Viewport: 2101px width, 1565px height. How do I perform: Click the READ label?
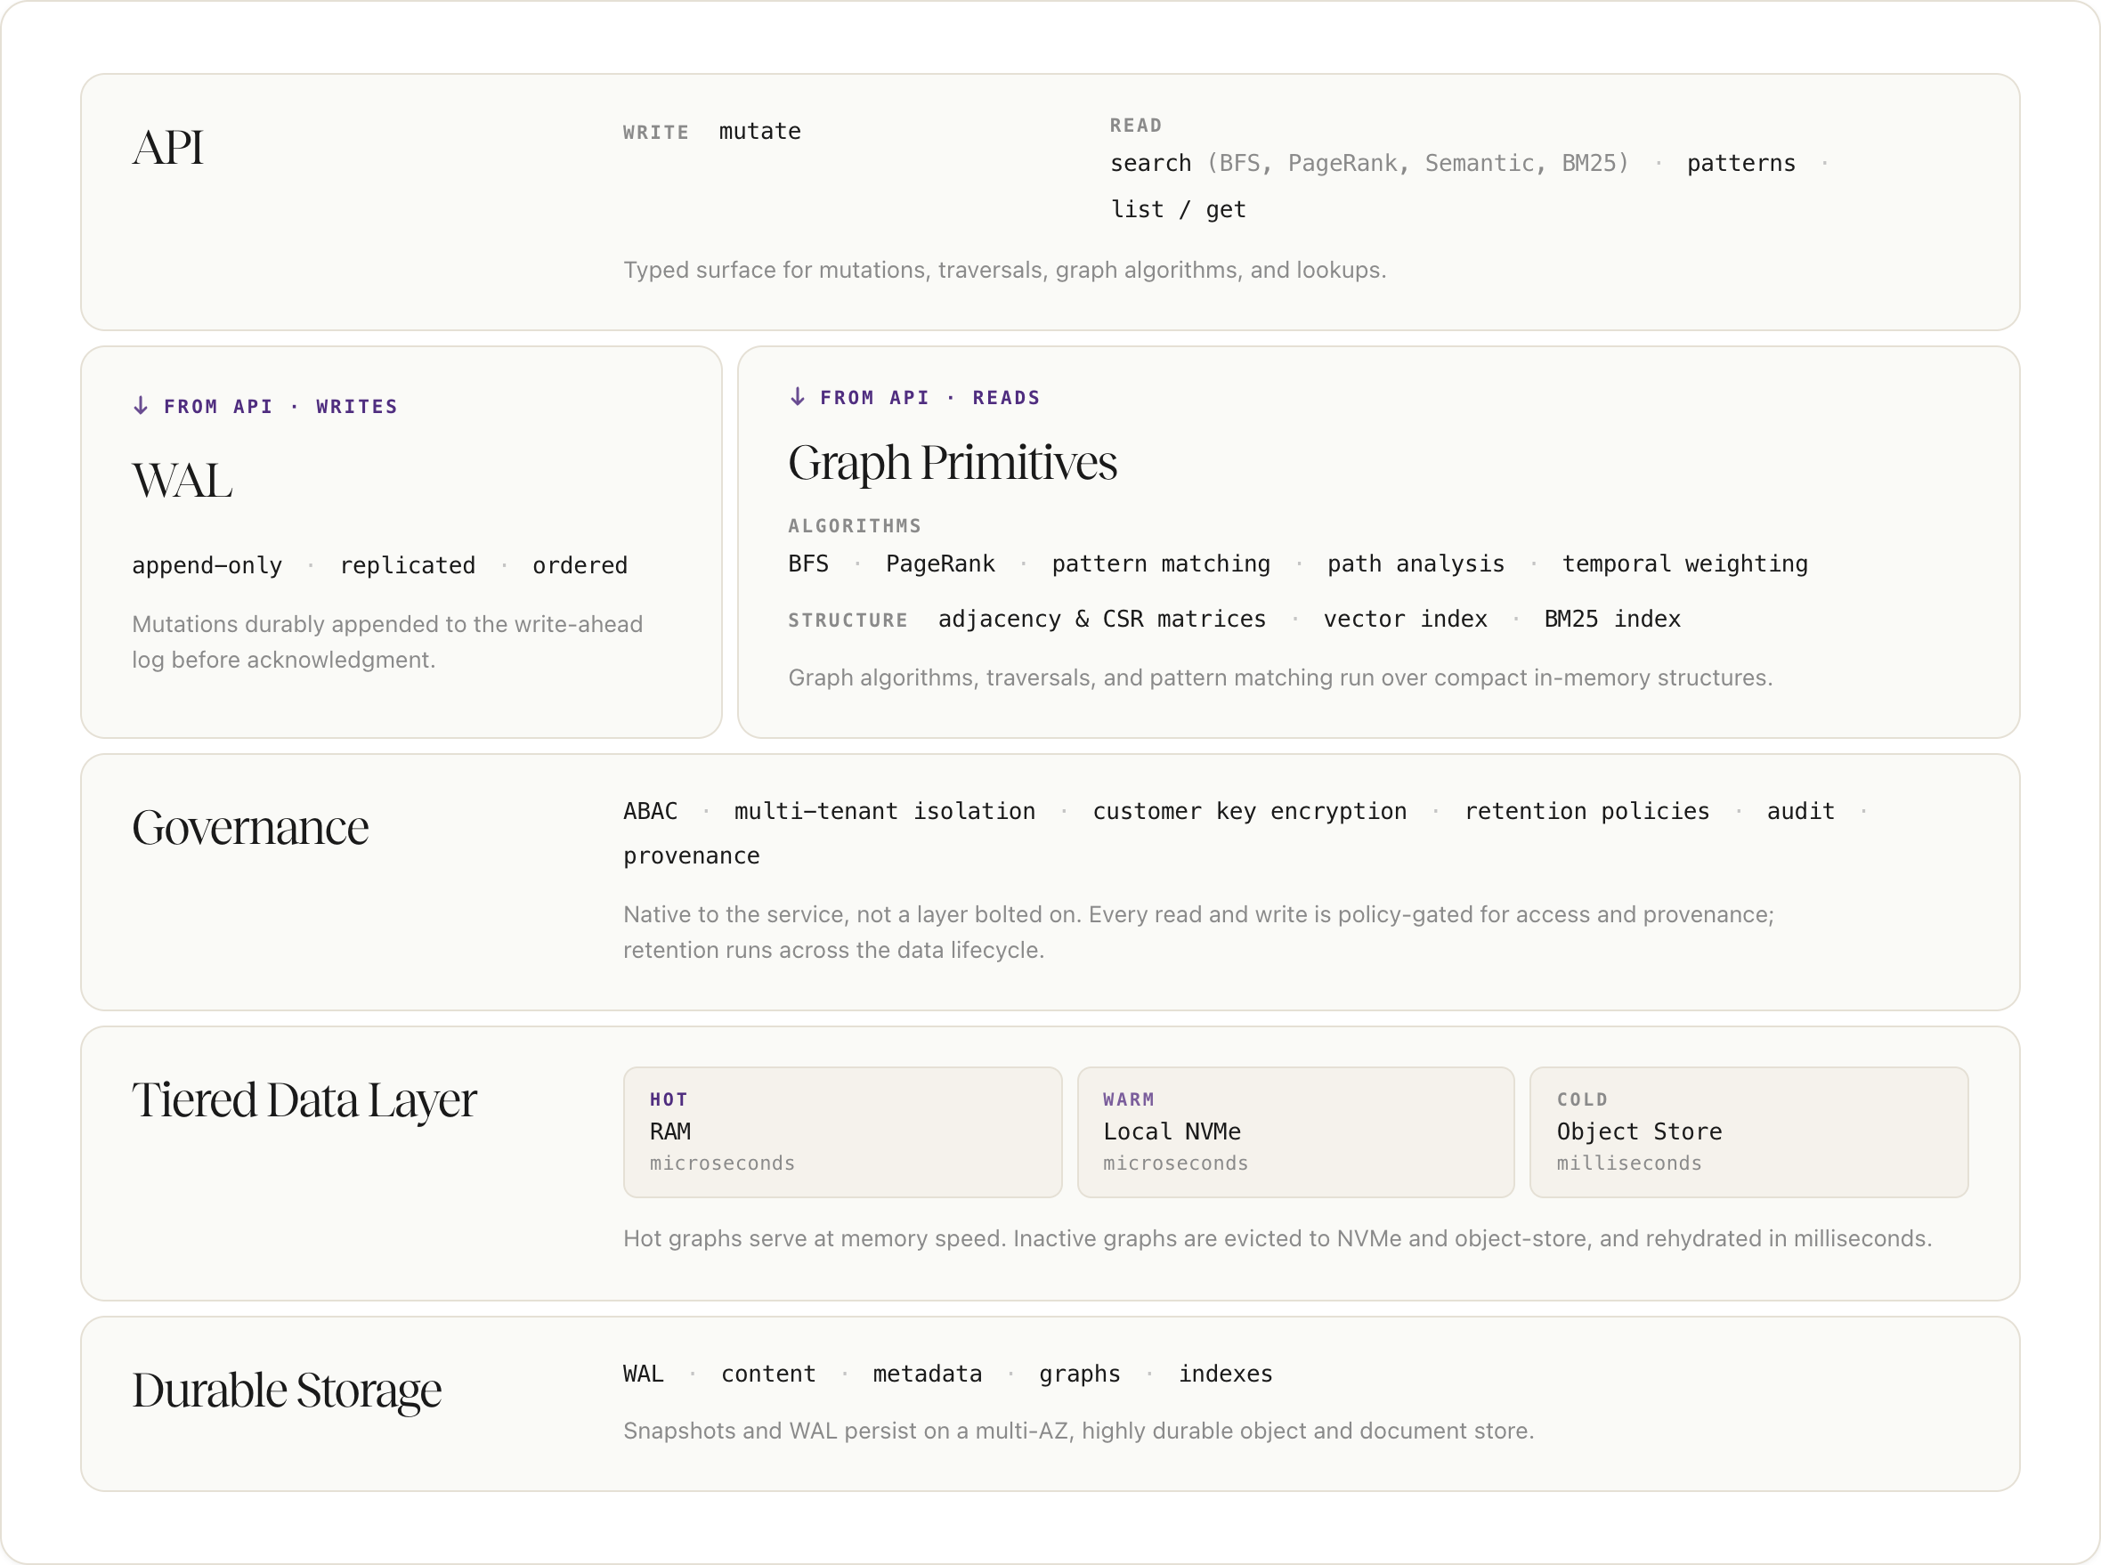pos(1136,125)
